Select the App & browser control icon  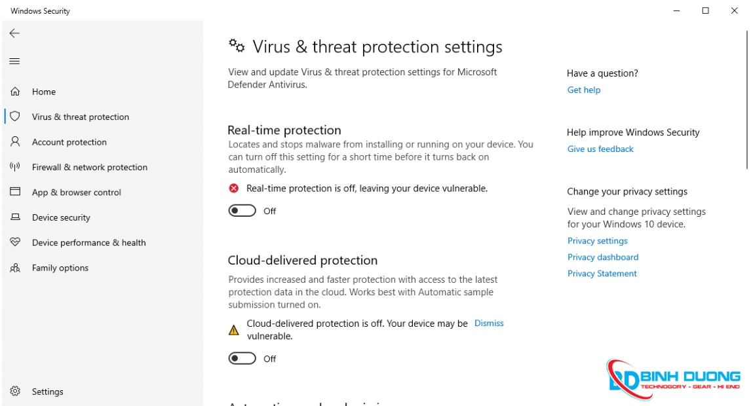[x=14, y=192]
